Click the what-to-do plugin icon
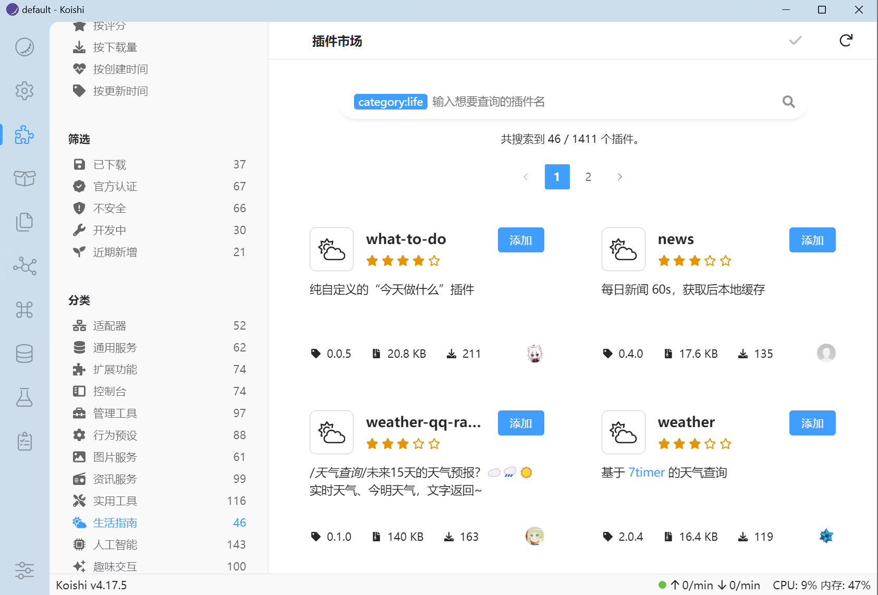 [x=332, y=249]
